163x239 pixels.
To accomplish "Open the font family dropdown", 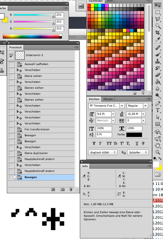I will coord(122,106).
